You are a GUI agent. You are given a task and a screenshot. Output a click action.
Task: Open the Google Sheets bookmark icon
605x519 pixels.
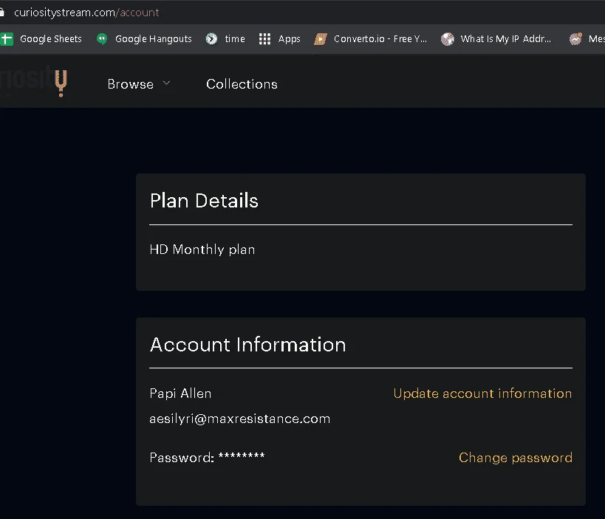coord(7,39)
